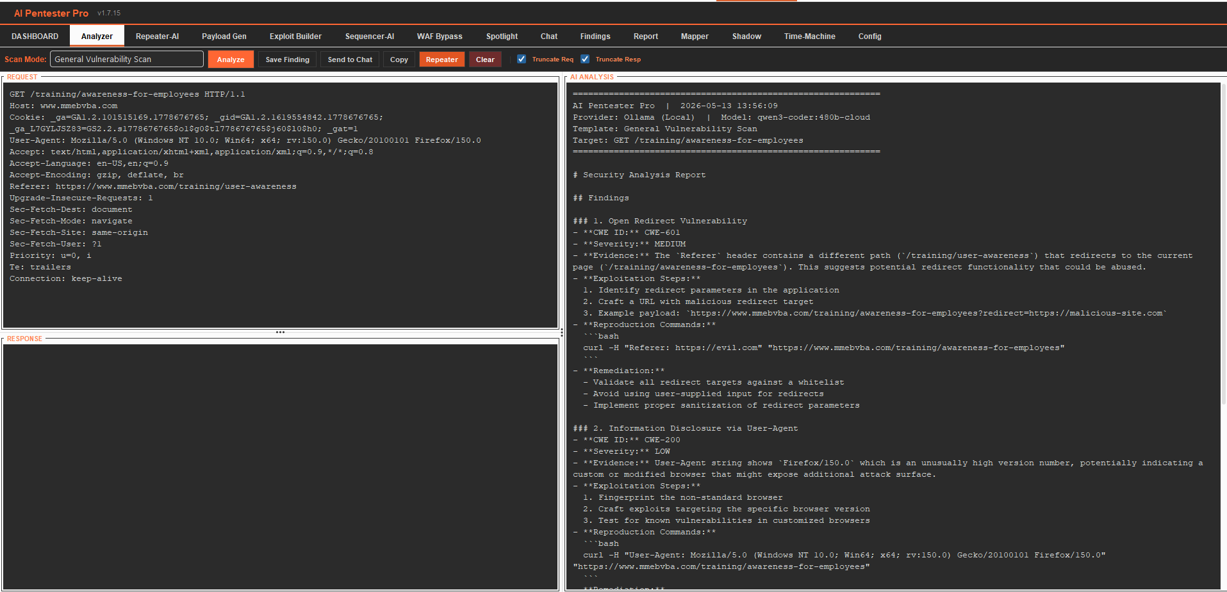The image size is (1227, 592).
Task: Send request to Repeater button
Action: pos(442,60)
